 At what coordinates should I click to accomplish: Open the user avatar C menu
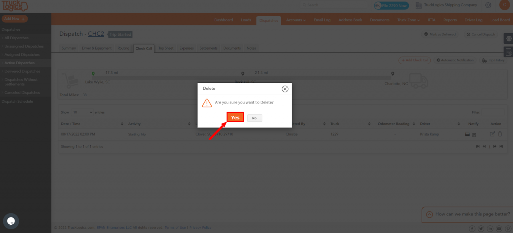click(505, 5)
